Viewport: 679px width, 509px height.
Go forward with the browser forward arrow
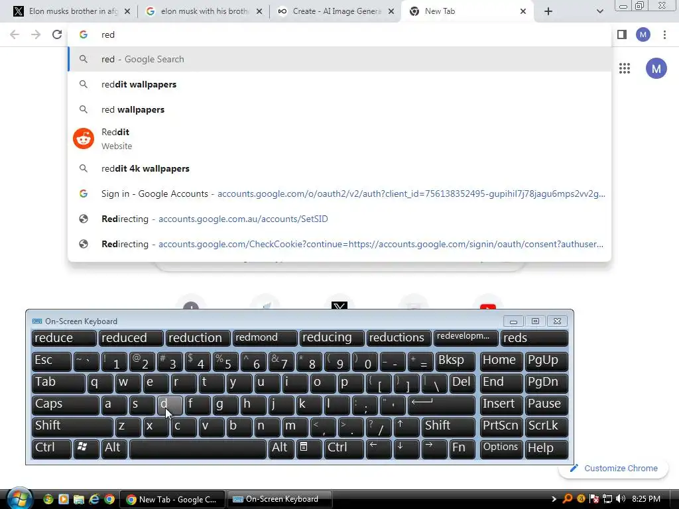[x=36, y=34]
